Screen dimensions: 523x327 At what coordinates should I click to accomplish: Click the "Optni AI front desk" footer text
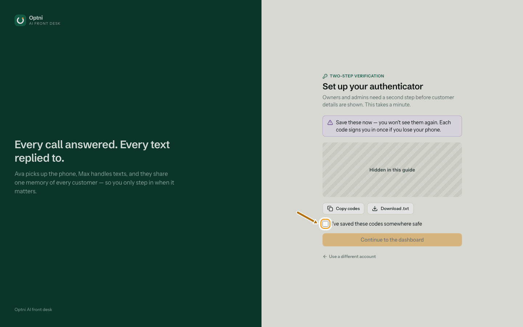tap(33, 310)
